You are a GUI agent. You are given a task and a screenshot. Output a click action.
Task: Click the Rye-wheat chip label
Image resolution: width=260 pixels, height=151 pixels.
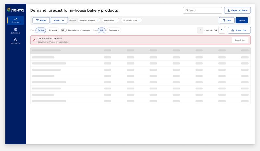109,20
